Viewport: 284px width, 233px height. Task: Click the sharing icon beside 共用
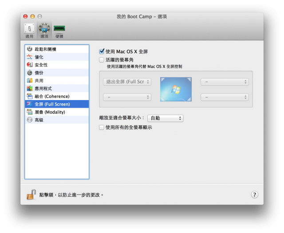pyautogui.click(x=30, y=81)
